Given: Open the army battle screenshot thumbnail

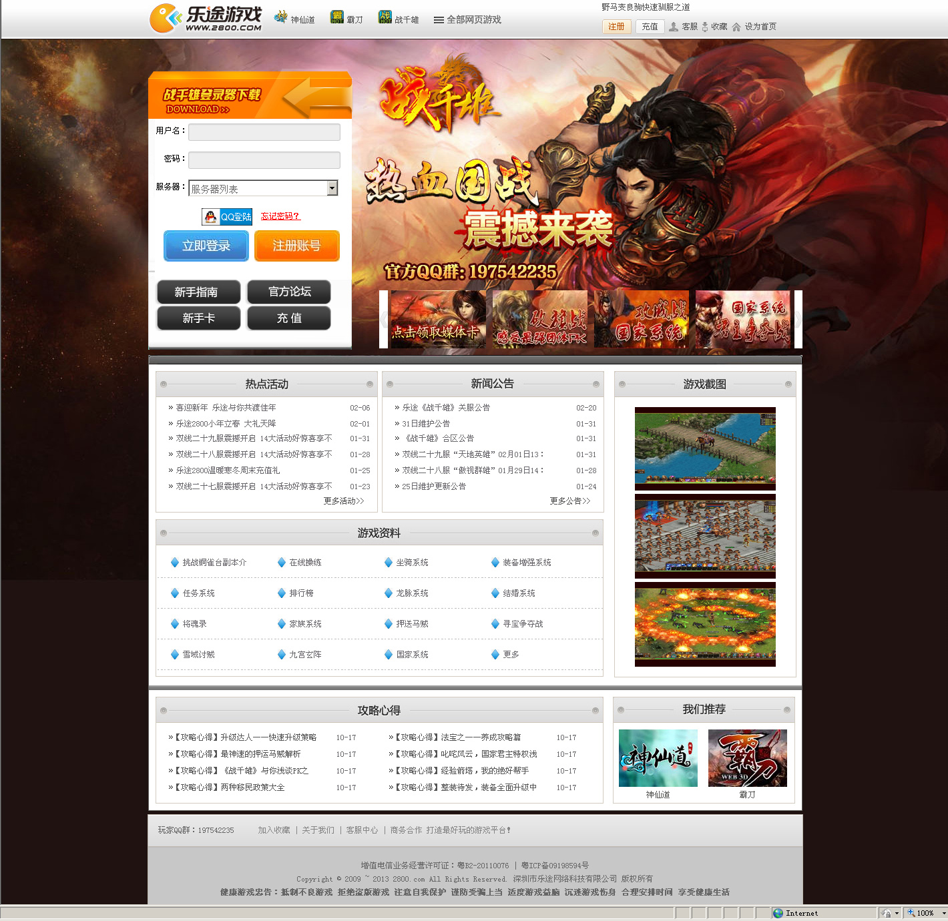Looking at the screenshot, I should click(x=705, y=537).
